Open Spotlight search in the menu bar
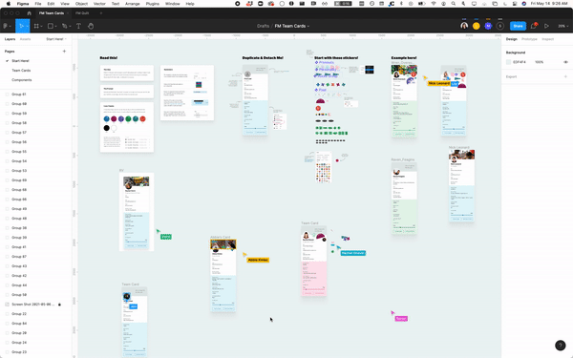Viewport: 573px width, 358px height. (454, 4)
